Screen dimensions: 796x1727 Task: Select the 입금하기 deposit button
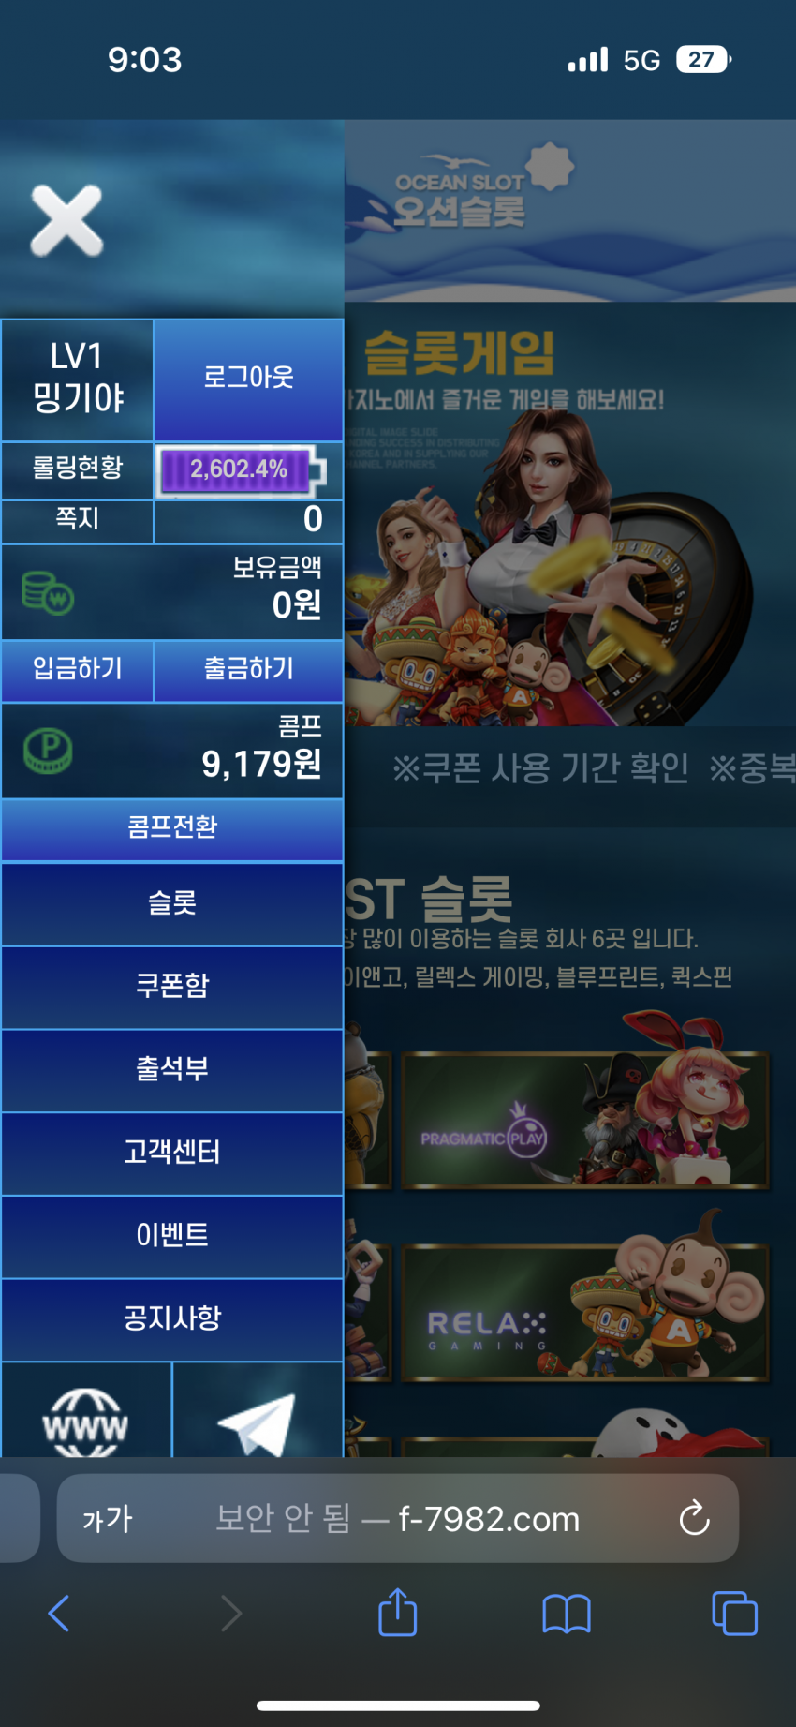(78, 669)
